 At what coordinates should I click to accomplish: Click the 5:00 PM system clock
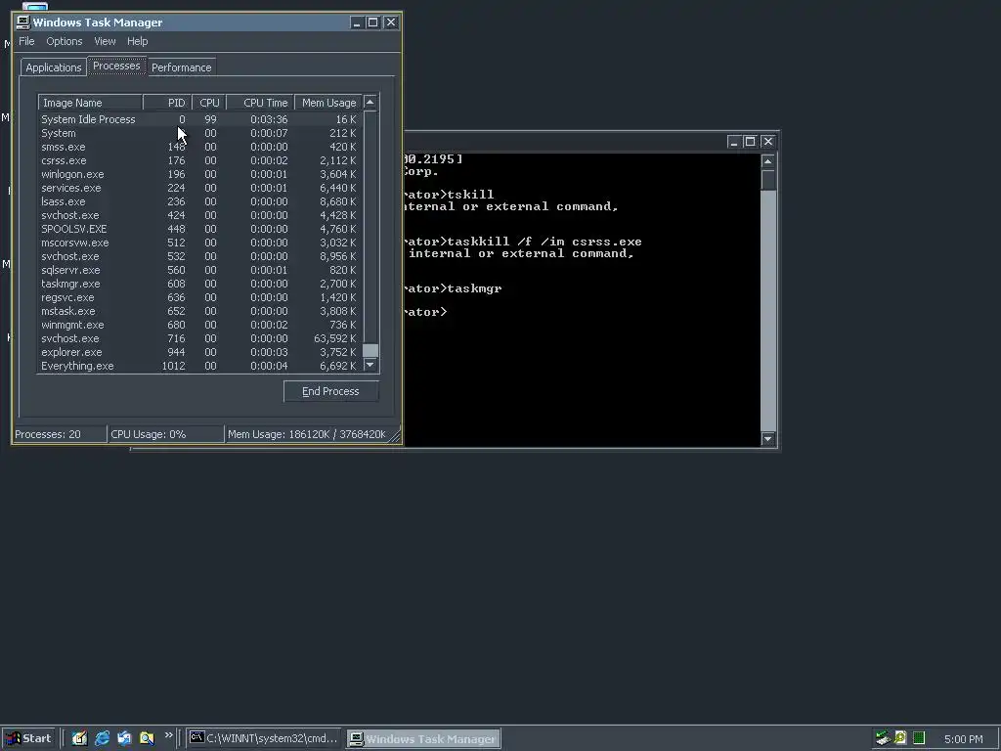click(963, 739)
